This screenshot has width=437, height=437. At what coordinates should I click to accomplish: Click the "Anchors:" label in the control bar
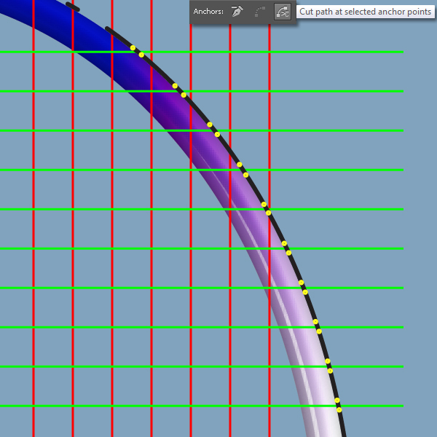pyautogui.click(x=208, y=12)
